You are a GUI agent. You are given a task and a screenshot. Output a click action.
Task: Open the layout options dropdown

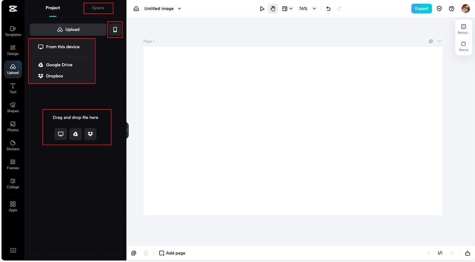tap(287, 9)
